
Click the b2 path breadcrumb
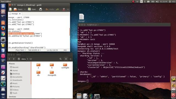tap(31, 59)
